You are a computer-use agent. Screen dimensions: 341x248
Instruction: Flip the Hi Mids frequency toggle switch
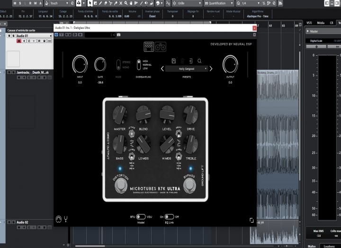click(x=179, y=156)
